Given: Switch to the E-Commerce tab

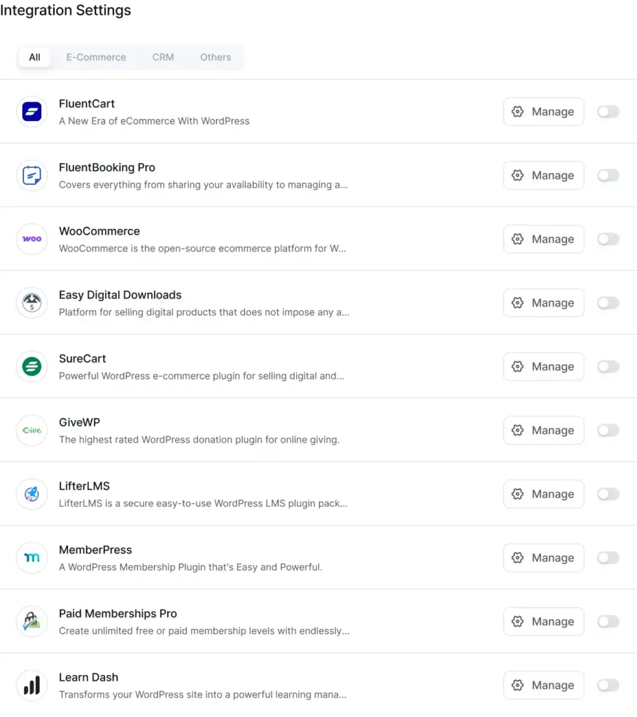Looking at the screenshot, I should pyautogui.click(x=96, y=57).
